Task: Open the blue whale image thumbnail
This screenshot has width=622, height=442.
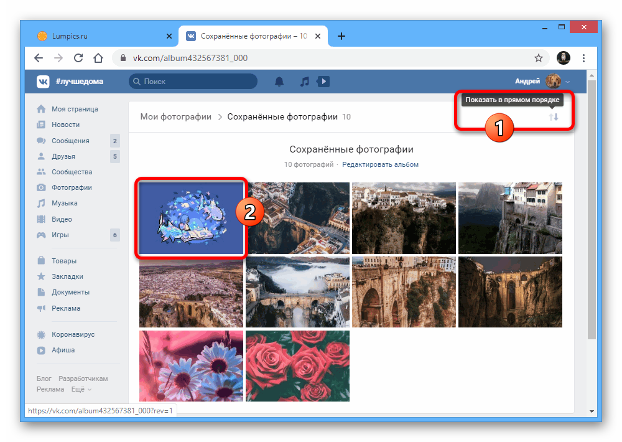Action: pos(192,217)
